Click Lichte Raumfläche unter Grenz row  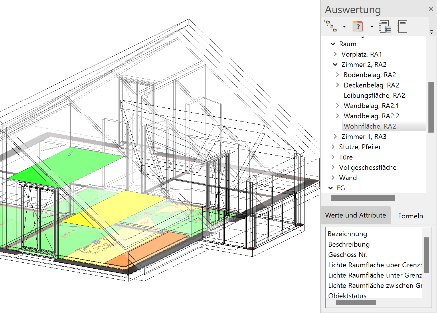click(x=375, y=275)
